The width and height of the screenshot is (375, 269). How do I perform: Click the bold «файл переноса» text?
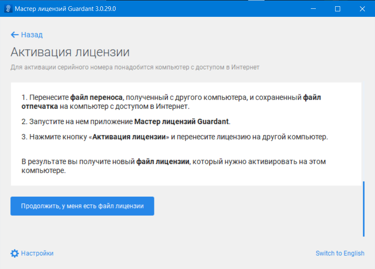(96, 98)
